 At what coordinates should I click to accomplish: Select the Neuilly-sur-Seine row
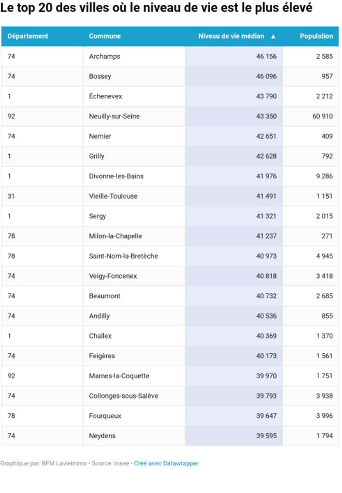click(x=114, y=116)
